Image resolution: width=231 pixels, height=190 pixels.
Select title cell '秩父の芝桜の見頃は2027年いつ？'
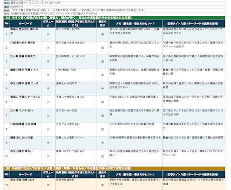point(193,184)
